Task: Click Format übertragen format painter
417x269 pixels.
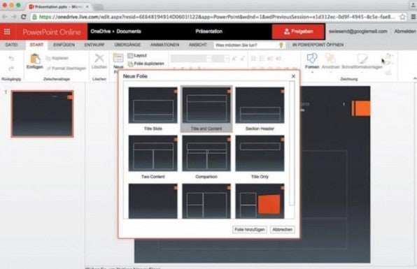Action: point(66,68)
